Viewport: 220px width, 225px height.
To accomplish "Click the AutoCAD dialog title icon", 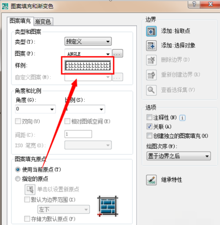I will click(x=5, y=6).
